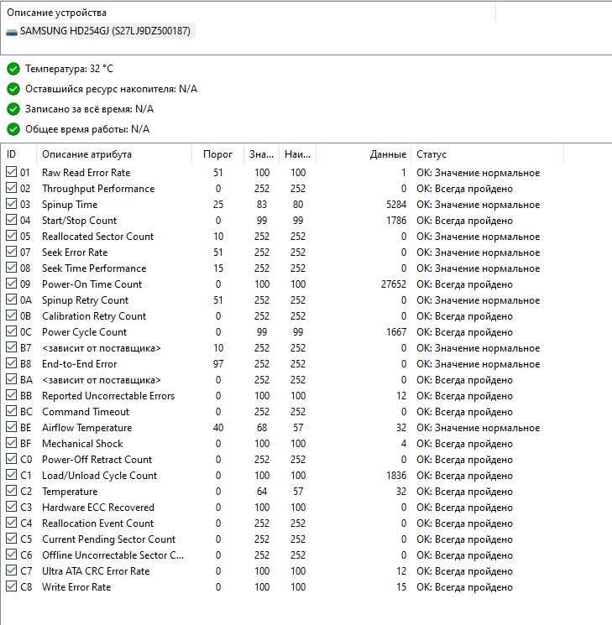Click Общее время работы: N/A text
Image resolution: width=612 pixels, height=625 pixels.
(87, 129)
